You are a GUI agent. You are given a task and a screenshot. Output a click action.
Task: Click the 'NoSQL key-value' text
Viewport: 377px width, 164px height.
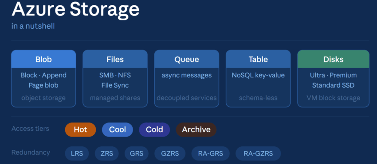(258, 75)
